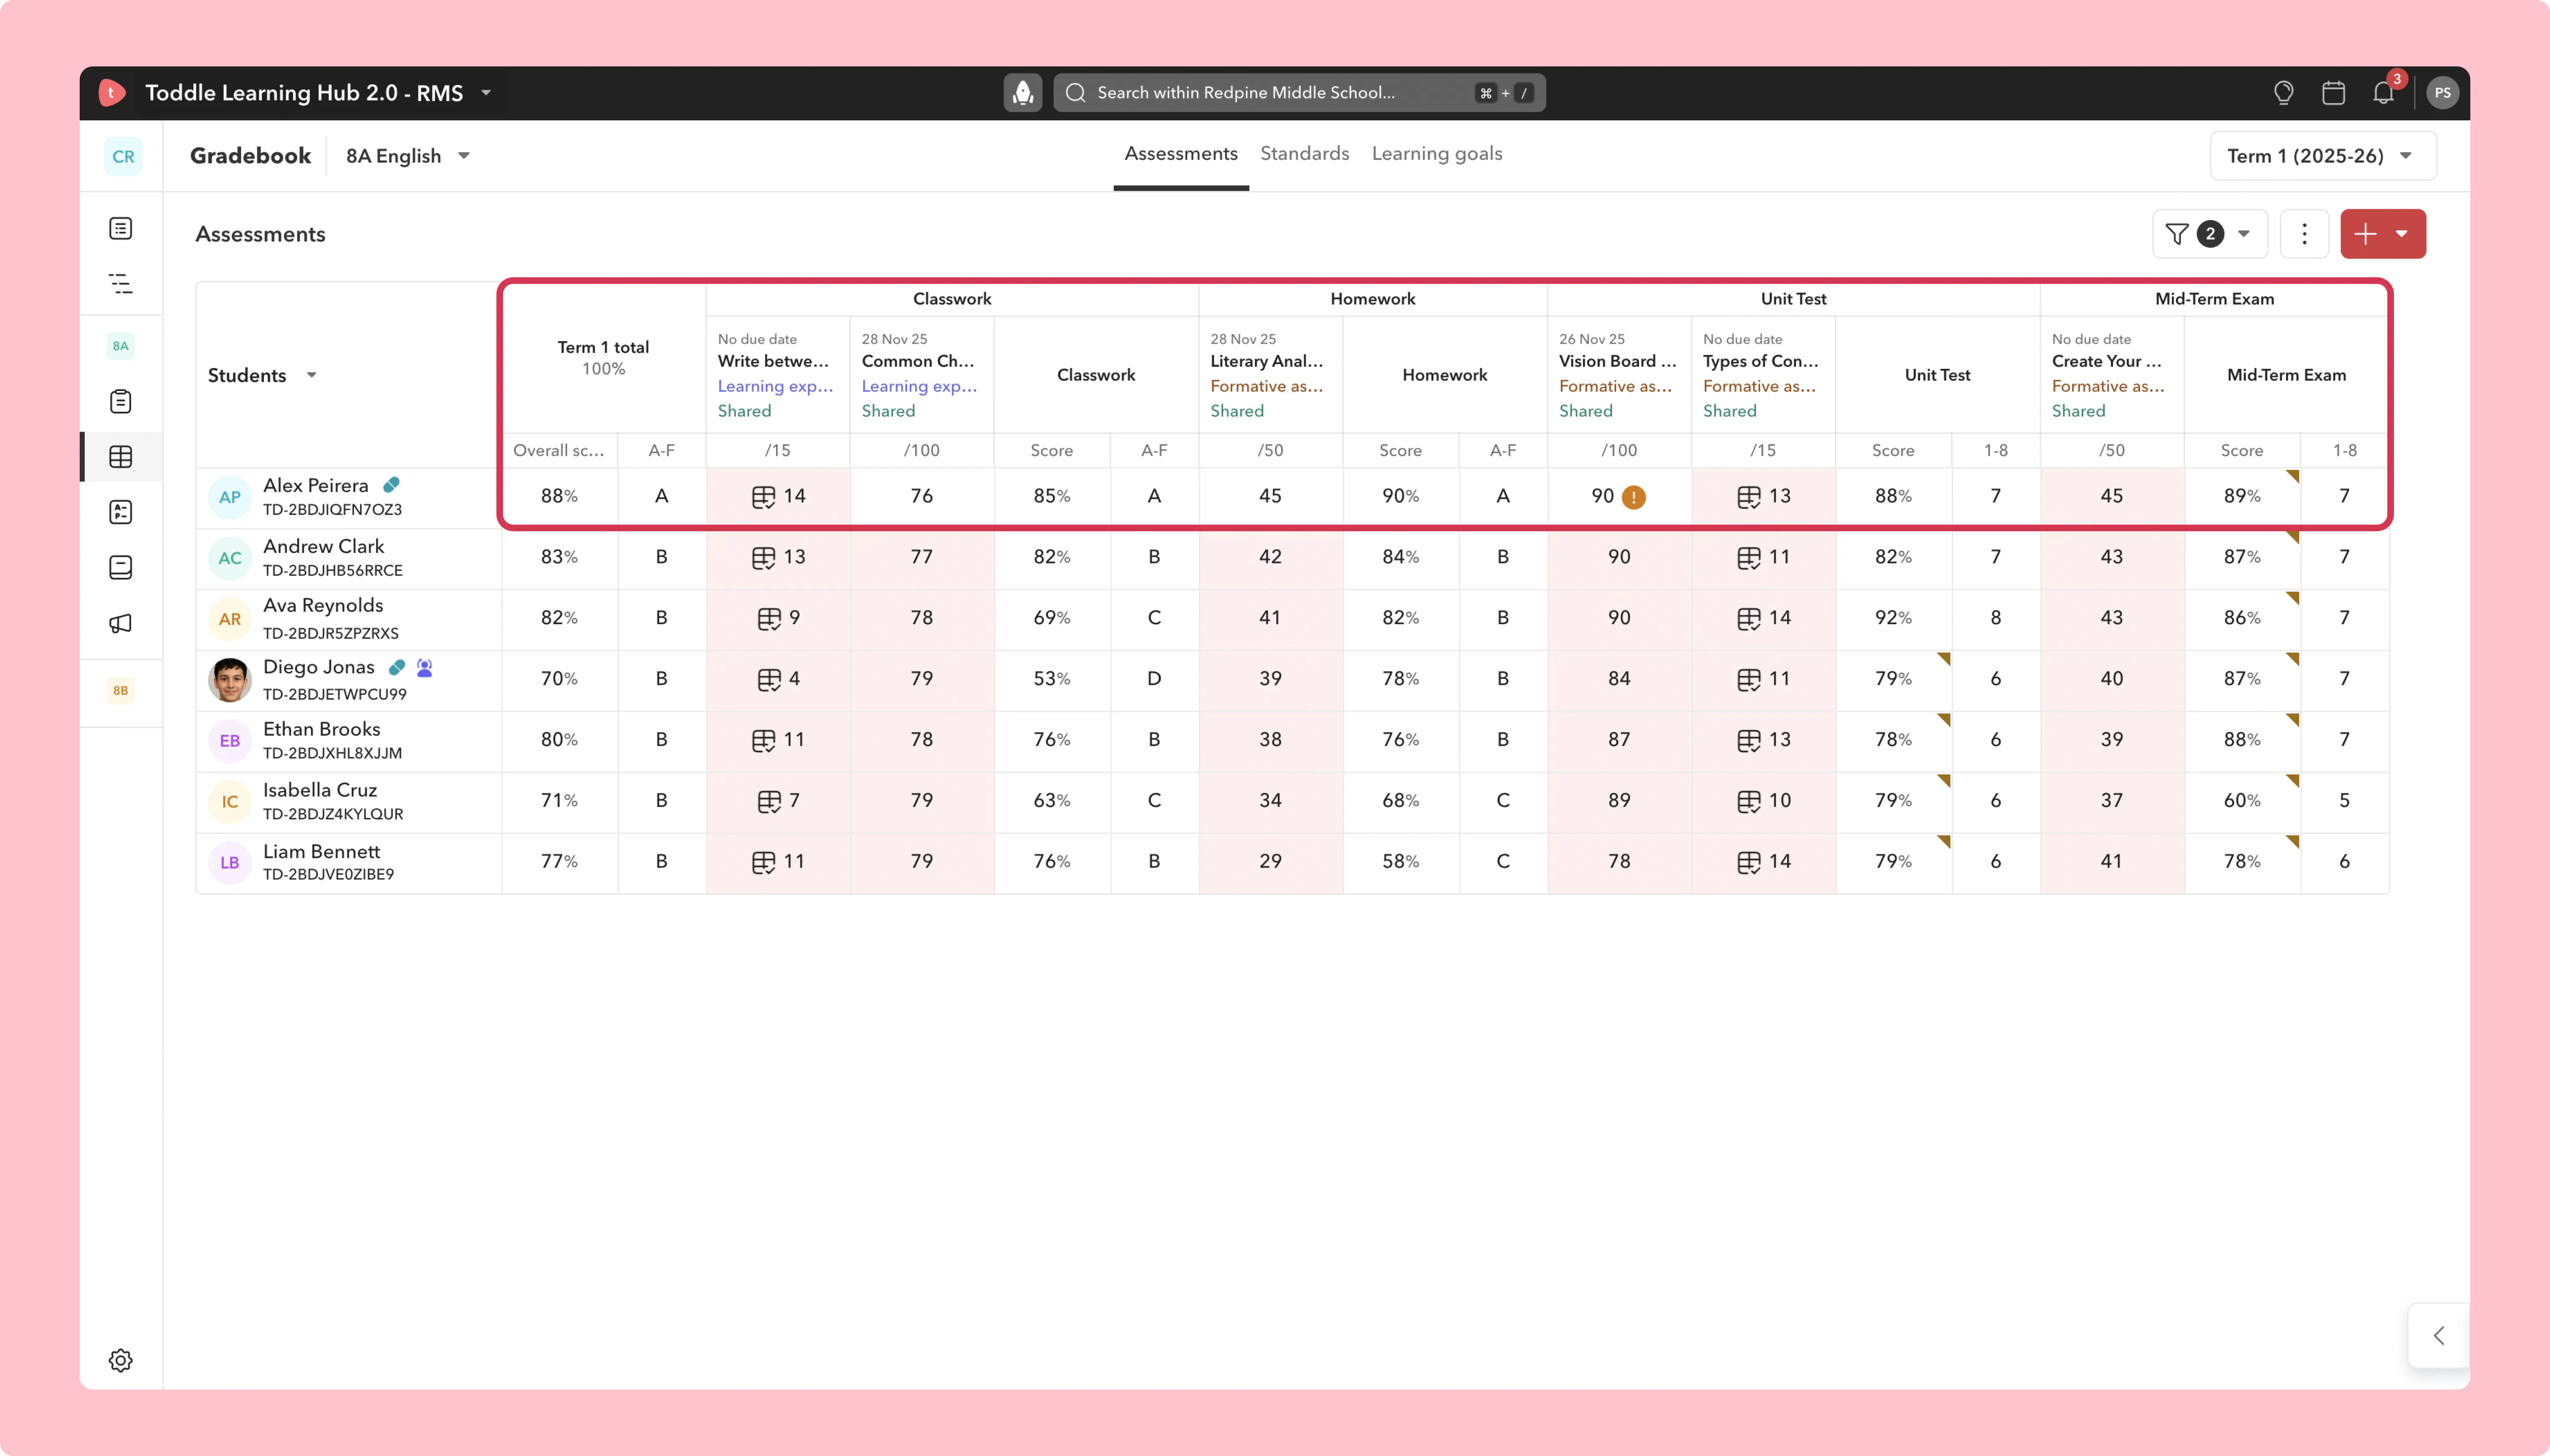Open the PS profile avatar
The image size is (2550, 1456).
(x=2442, y=93)
